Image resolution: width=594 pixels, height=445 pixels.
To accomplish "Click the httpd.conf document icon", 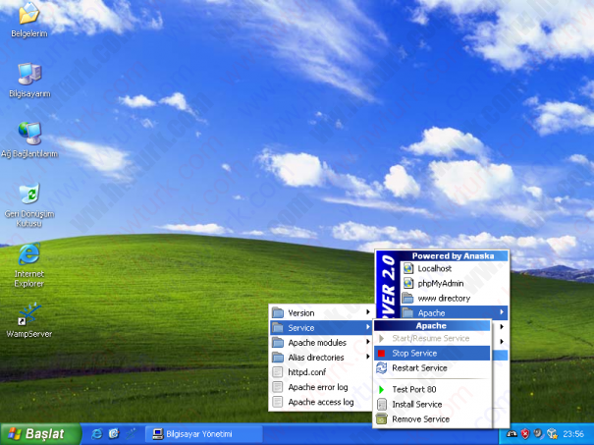I will point(278,372).
